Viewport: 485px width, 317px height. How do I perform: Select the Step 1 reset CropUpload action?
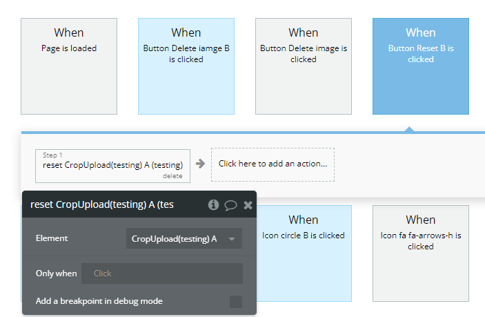[112, 165]
